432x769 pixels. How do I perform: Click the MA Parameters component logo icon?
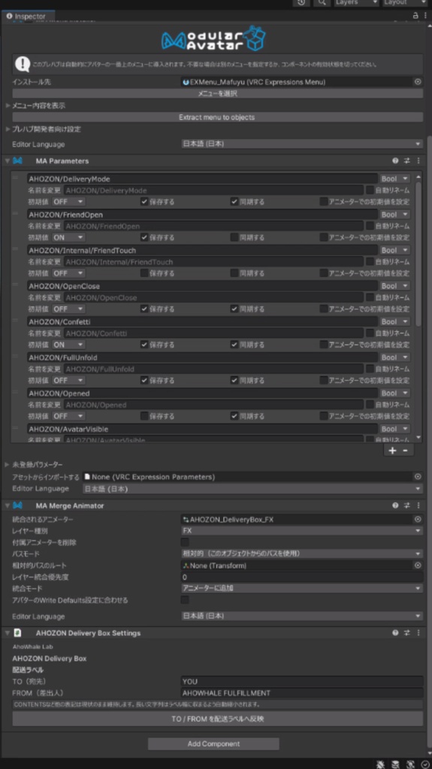click(18, 161)
